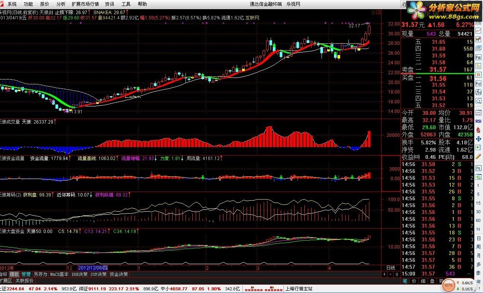
Task: Select the DDE决策 template tab
Action: click(x=79, y=274)
